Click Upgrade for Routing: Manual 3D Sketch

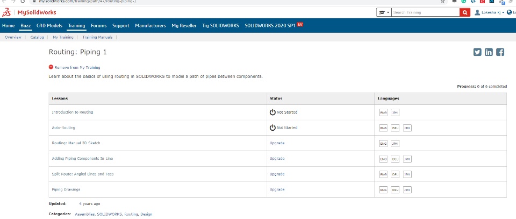(x=277, y=143)
